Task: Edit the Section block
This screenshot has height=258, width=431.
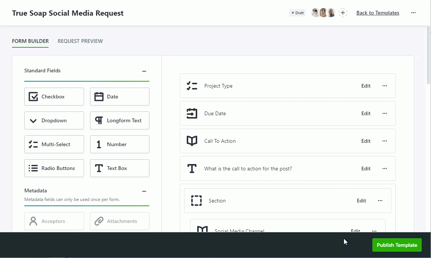Action: (362, 201)
